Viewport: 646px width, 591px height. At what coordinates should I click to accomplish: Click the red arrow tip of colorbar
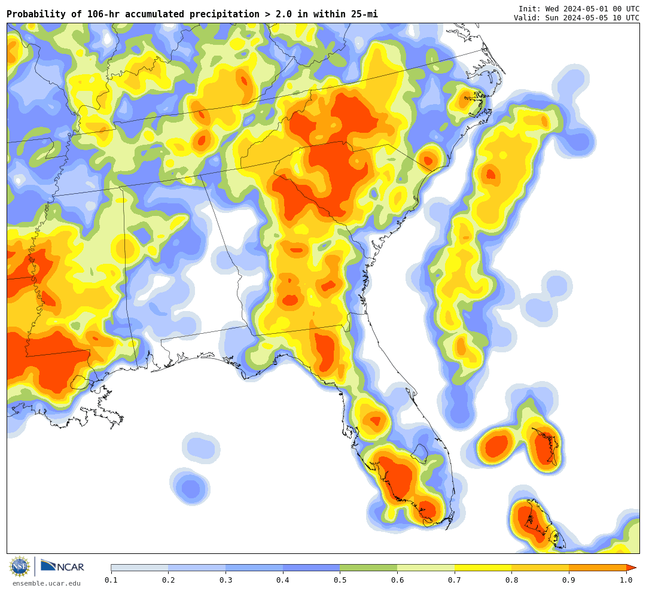(631, 568)
